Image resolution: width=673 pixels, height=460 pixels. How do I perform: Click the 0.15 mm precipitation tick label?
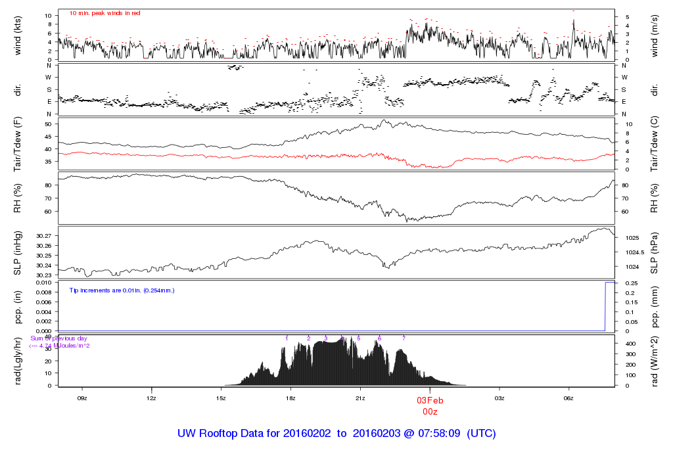tap(631, 302)
